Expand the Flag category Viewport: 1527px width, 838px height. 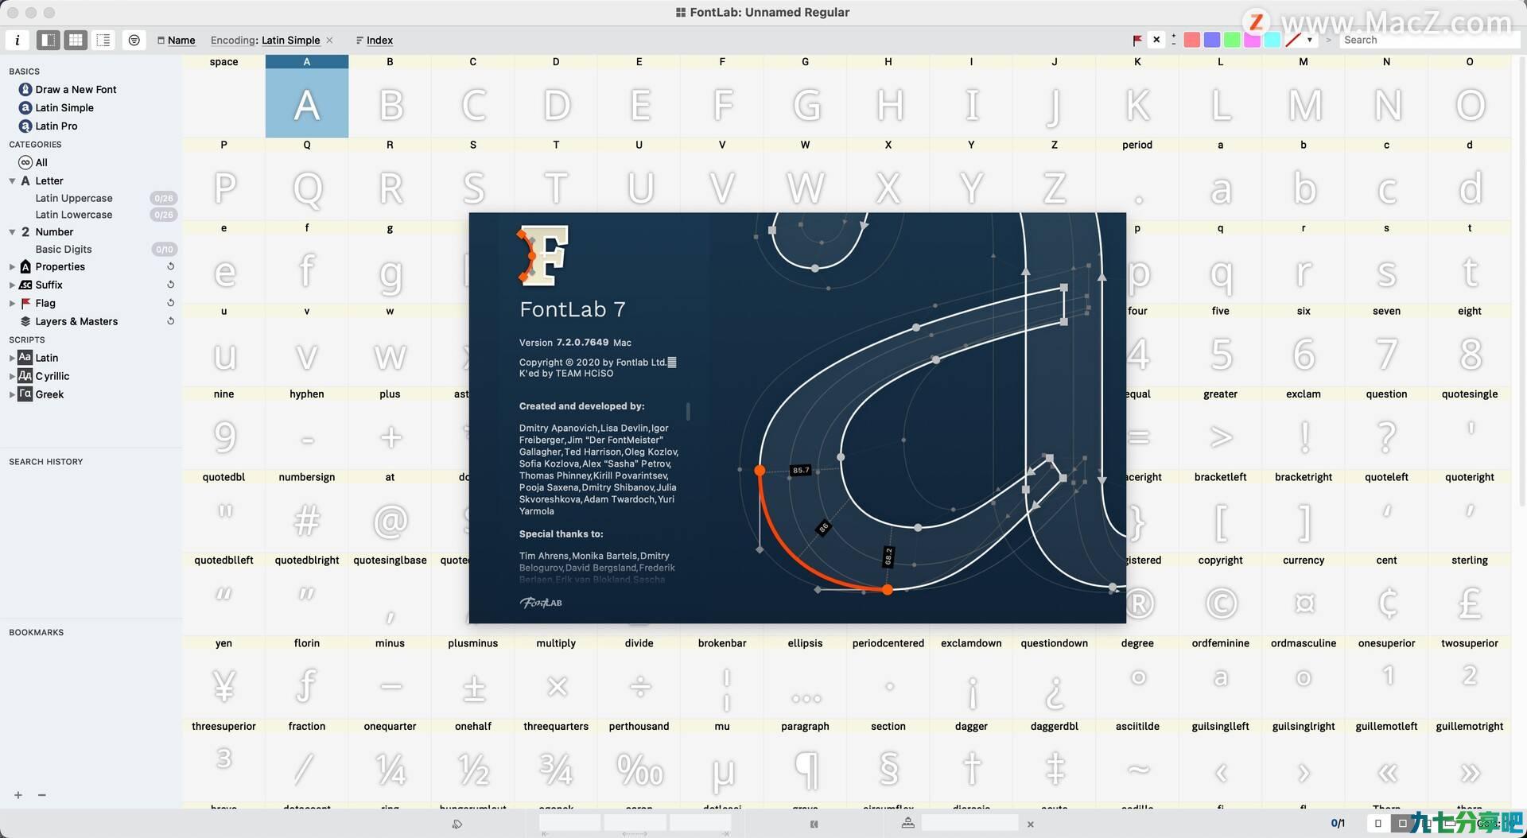[x=12, y=304]
